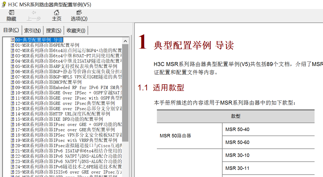The image size is (323, 177).
Task: Click page icon beside topic 00 导读
Action: coord(12,40)
